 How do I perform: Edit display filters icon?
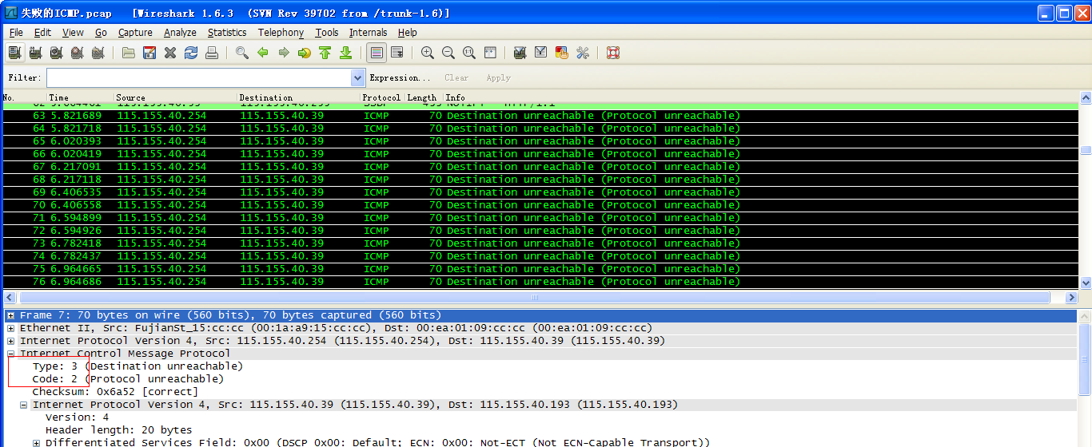(541, 53)
